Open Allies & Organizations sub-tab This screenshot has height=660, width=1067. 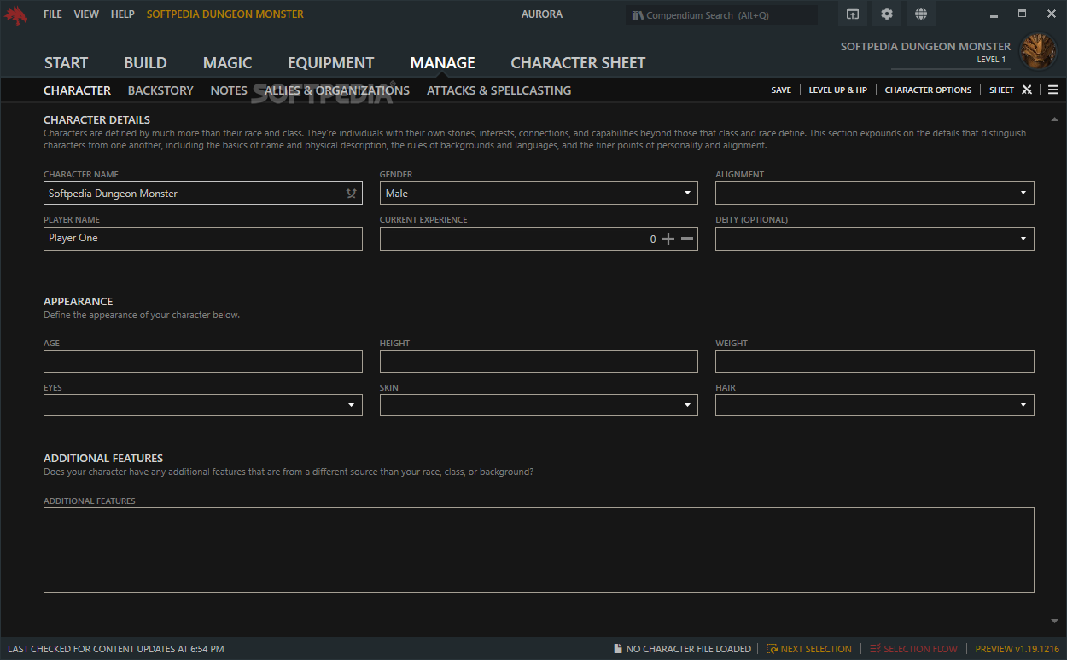coord(337,90)
